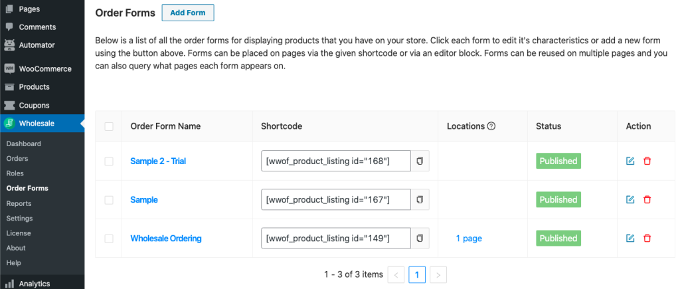Delete the Wholesale Ordering form
680x289 pixels.
[647, 238]
